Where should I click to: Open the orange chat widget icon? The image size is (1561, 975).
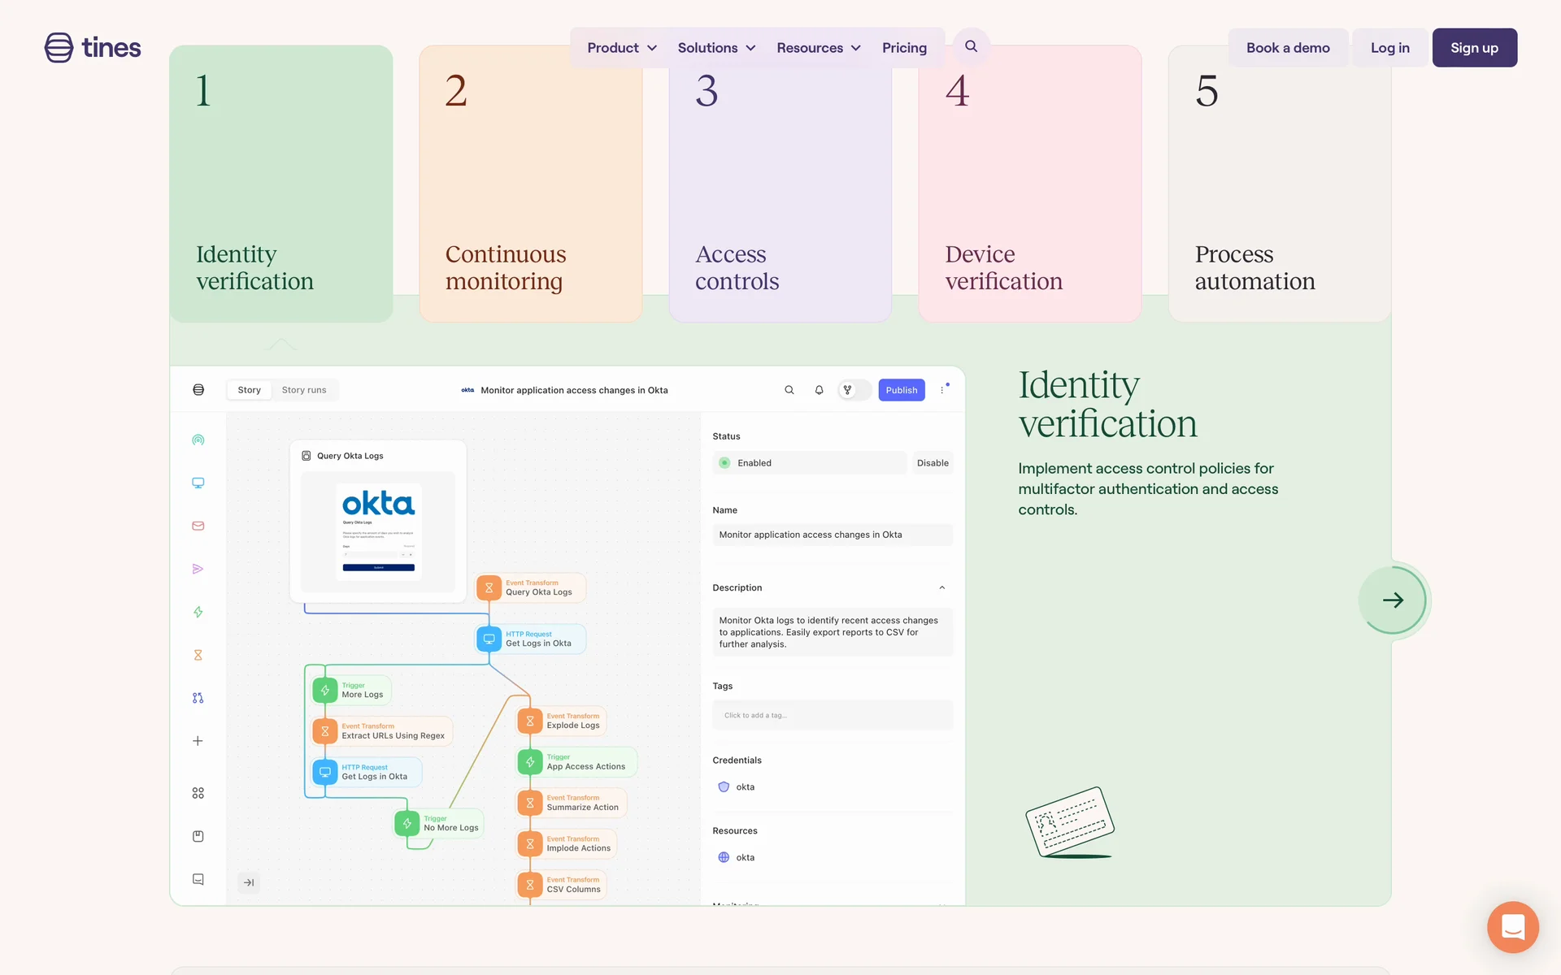(1512, 926)
